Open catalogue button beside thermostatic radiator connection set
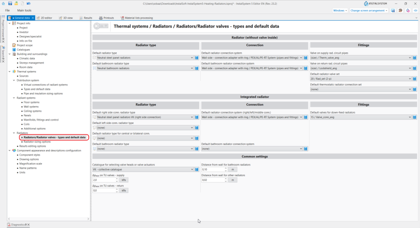This screenshot has width=420, height=228. click(x=415, y=89)
